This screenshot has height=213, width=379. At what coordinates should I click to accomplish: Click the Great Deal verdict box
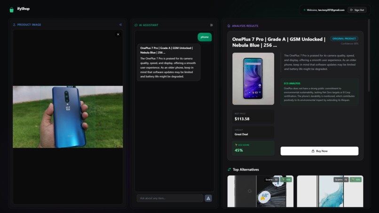click(253, 132)
